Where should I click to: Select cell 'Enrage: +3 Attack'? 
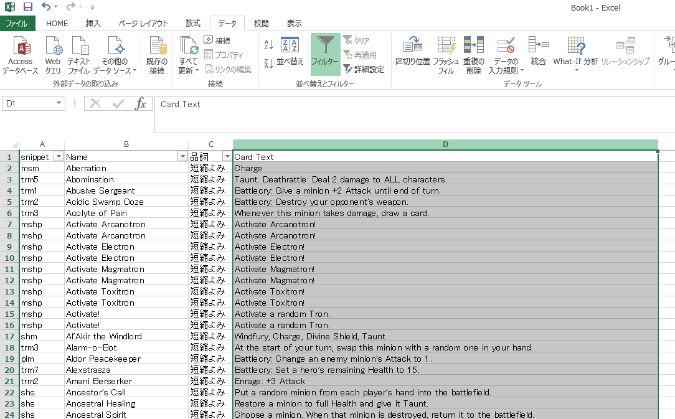[x=445, y=381]
